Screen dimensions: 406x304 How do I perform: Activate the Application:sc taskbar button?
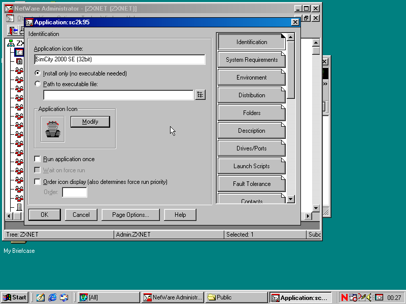pos(300,297)
